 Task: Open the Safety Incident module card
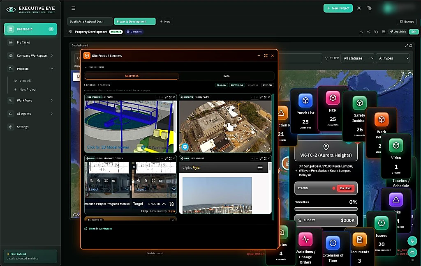pyautogui.click(x=359, y=115)
